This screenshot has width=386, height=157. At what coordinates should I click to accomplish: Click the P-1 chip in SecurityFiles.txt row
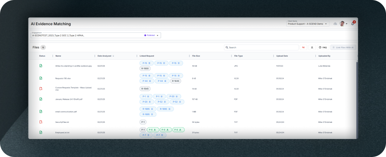tap(143, 122)
